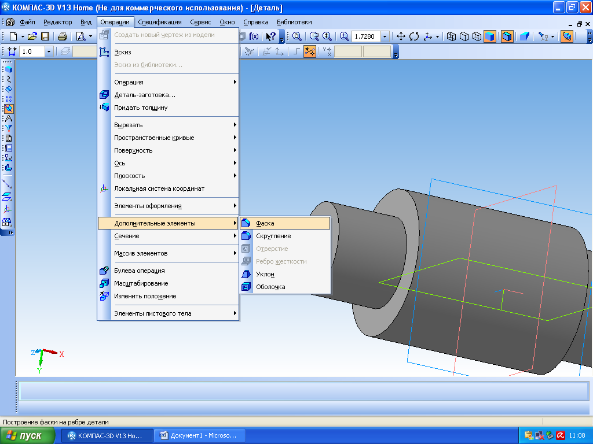This screenshot has width=593, height=444.
Task: Click the Rotate view icon
Action: [x=414, y=36]
